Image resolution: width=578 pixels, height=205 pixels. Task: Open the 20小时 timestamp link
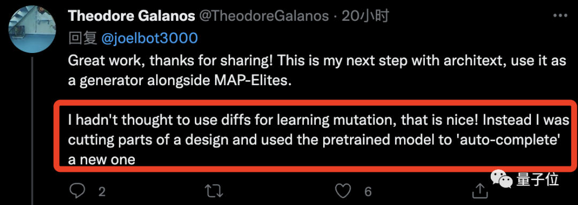365,16
